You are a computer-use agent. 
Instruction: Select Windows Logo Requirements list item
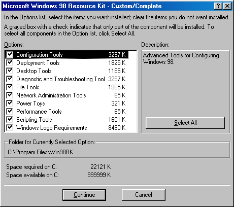[x=52, y=128]
